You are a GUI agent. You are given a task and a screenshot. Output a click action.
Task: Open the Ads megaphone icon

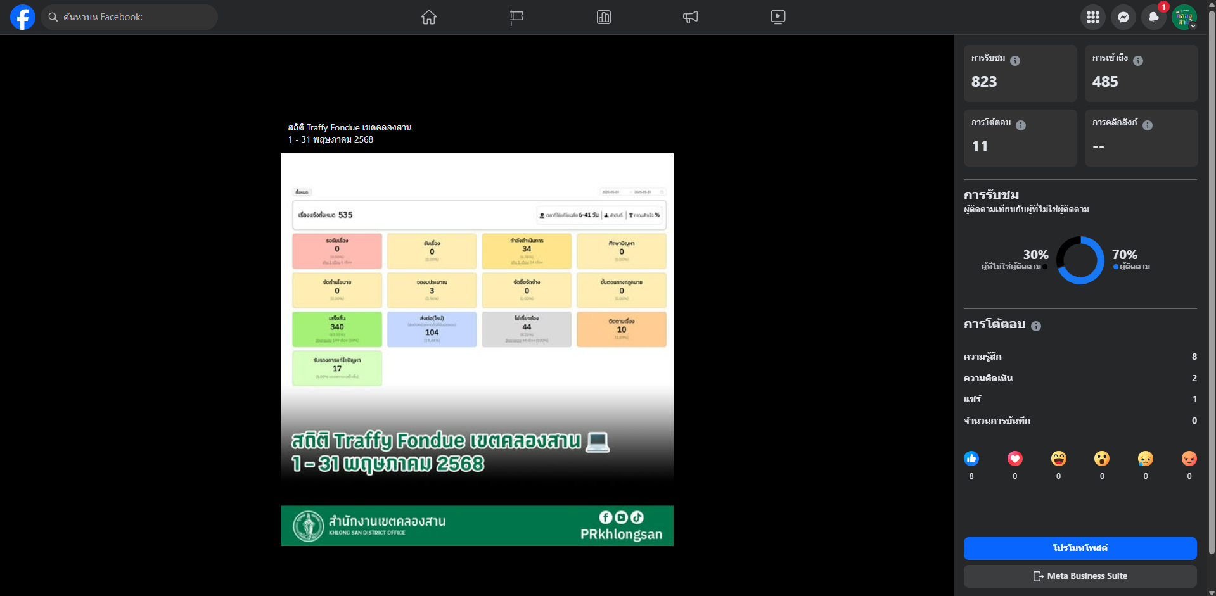(x=691, y=17)
